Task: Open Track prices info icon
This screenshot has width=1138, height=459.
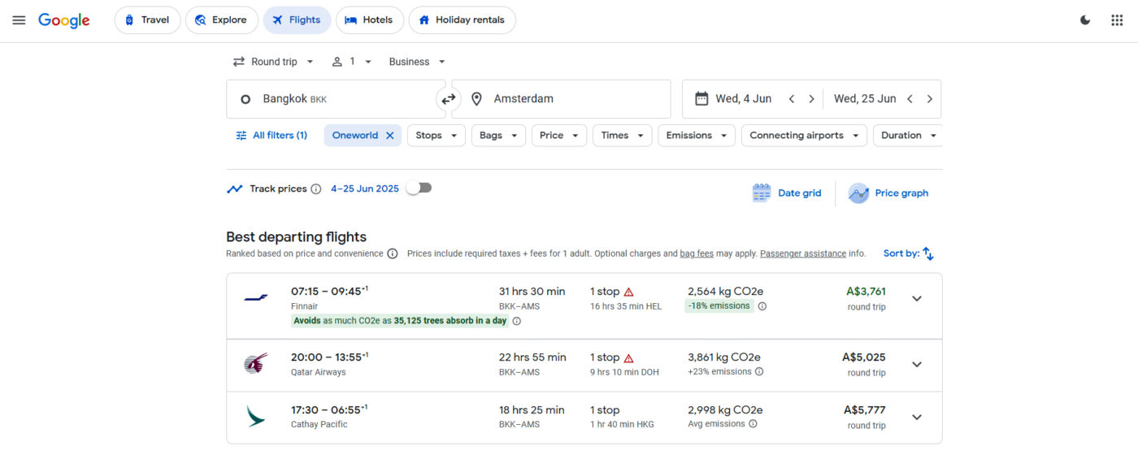Action: click(316, 189)
